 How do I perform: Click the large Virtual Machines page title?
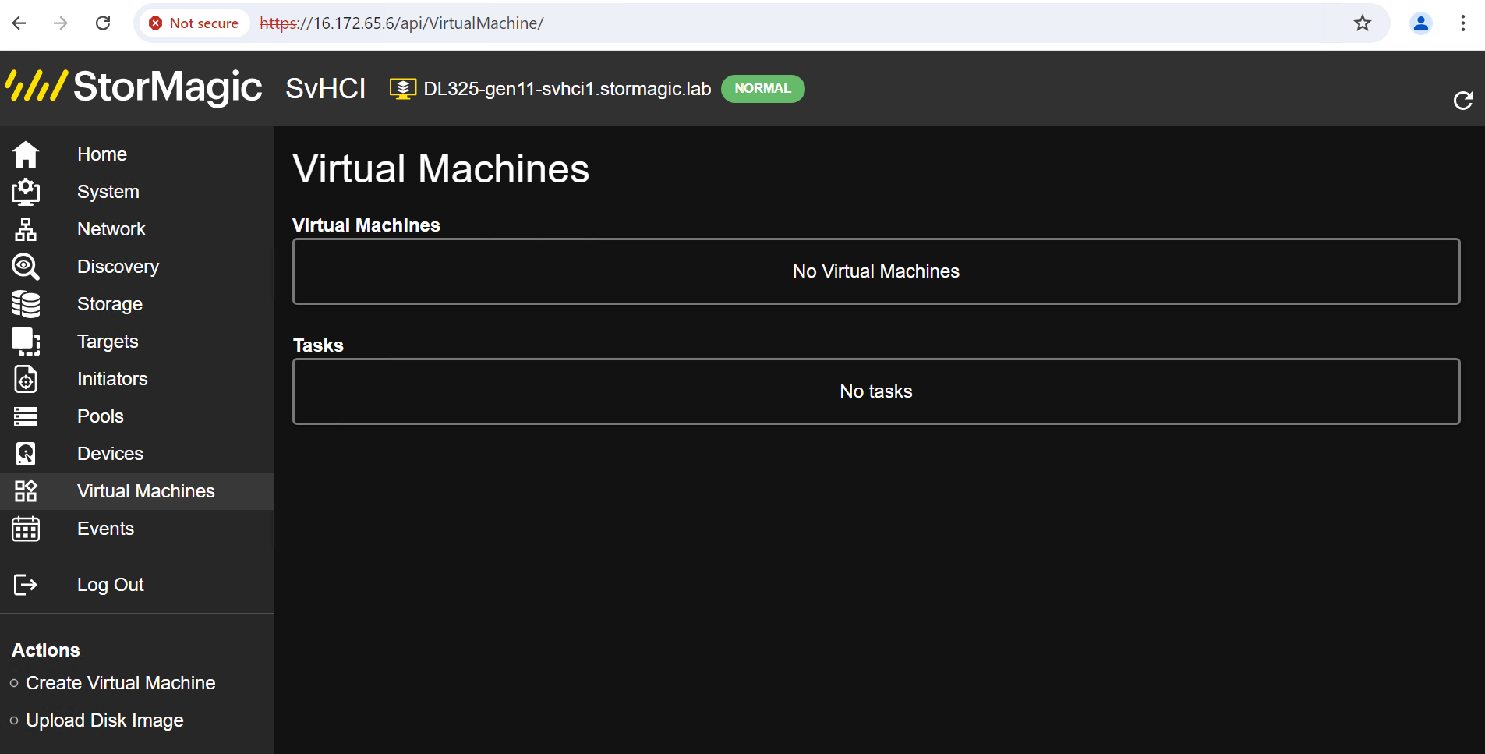[441, 169]
